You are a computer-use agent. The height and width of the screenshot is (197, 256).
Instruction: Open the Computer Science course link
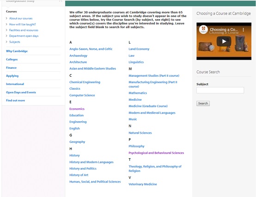(x=82, y=95)
